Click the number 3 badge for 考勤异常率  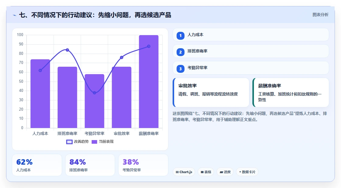[x=180, y=69]
